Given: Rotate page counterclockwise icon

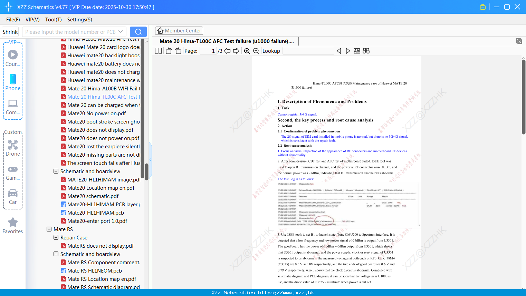Looking at the screenshot, I should pyautogui.click(x=169, y=51).
